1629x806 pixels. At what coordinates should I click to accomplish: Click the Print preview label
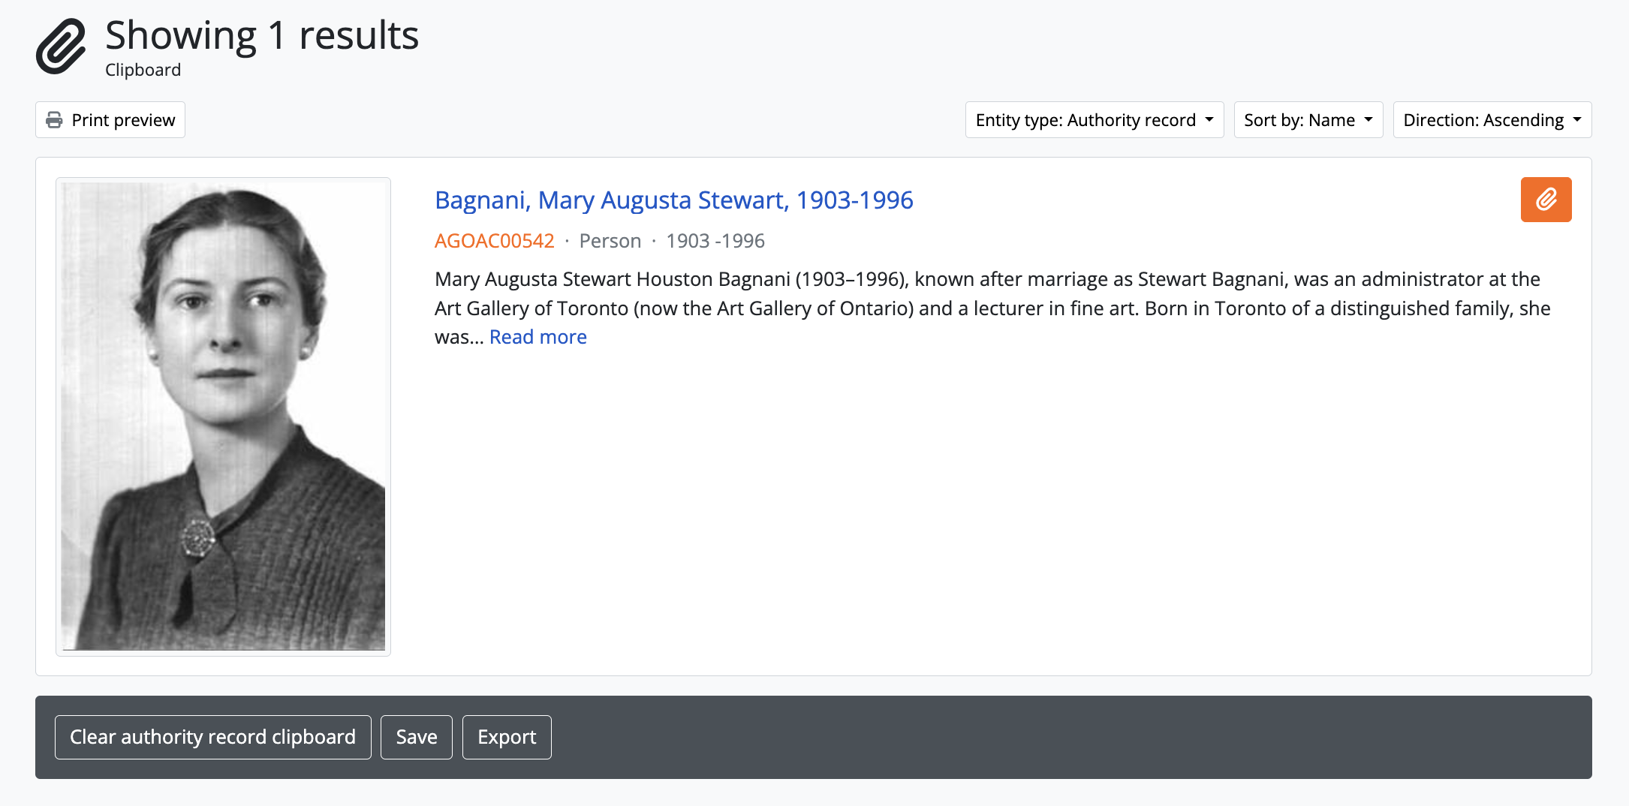[123, 120]
